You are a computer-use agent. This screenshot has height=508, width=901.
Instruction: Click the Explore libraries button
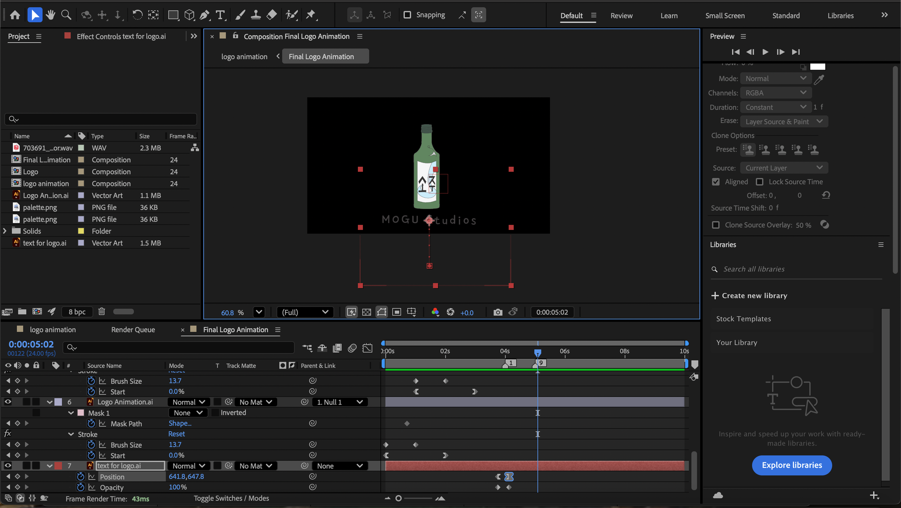[791, 465]
